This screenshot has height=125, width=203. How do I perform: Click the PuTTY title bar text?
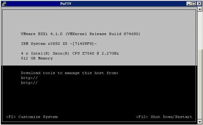point(66,4)
